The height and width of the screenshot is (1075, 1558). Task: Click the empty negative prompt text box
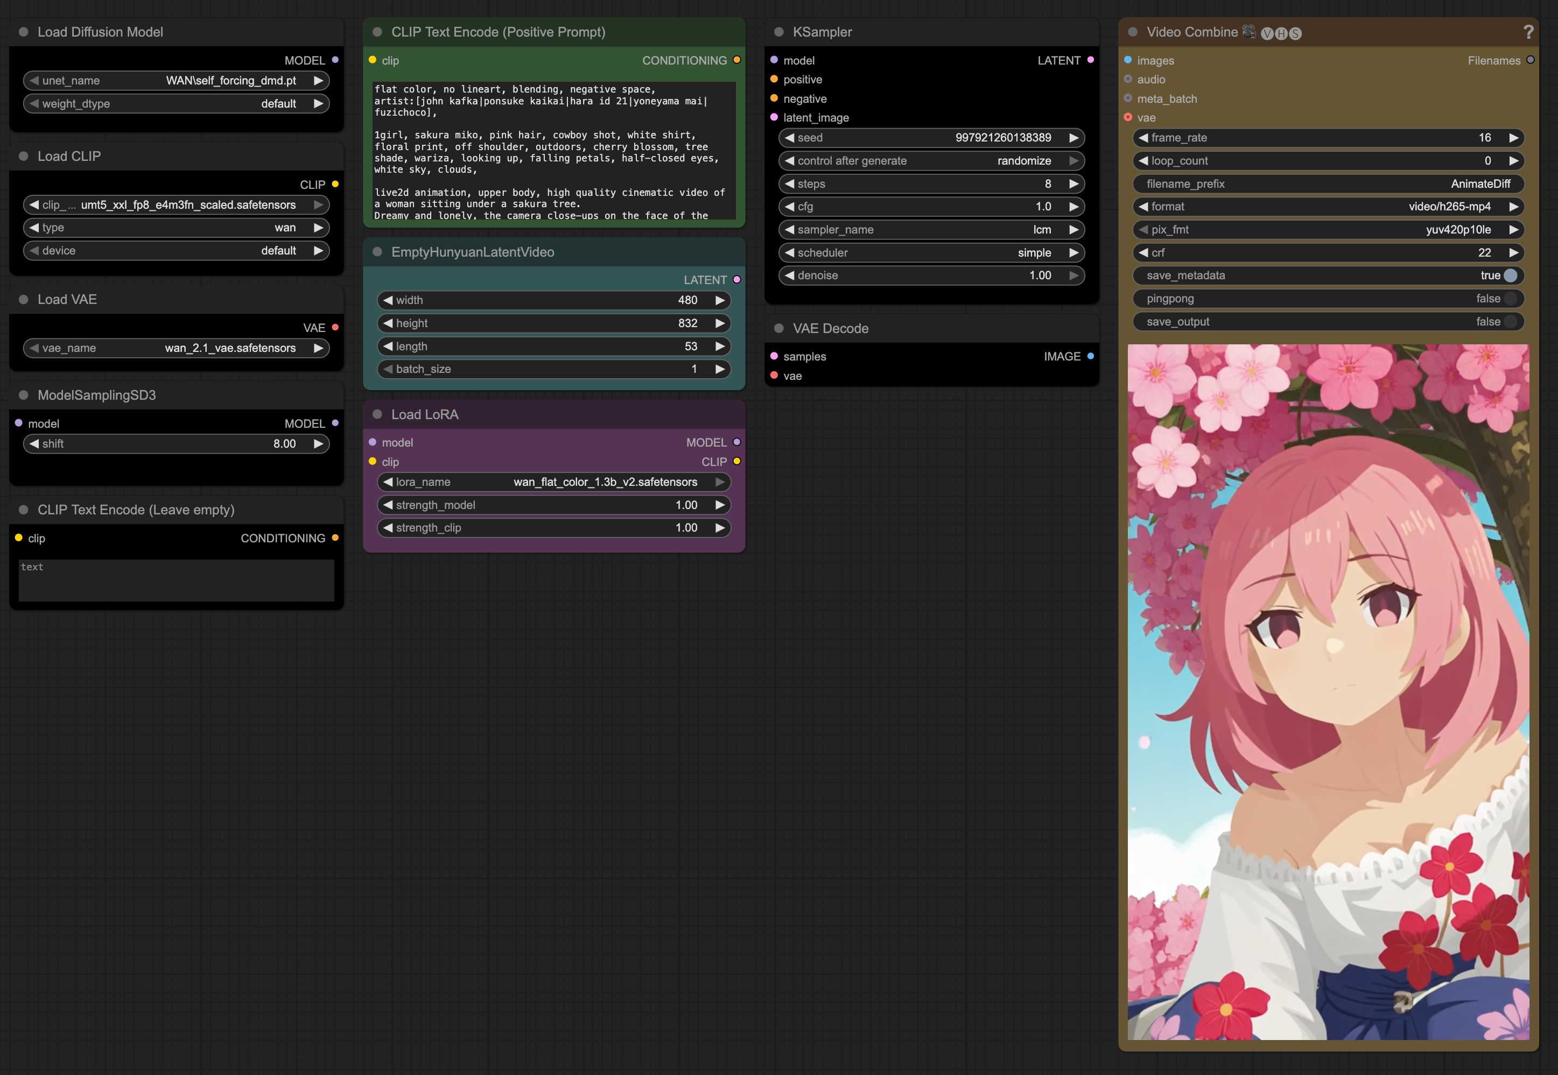176,581
